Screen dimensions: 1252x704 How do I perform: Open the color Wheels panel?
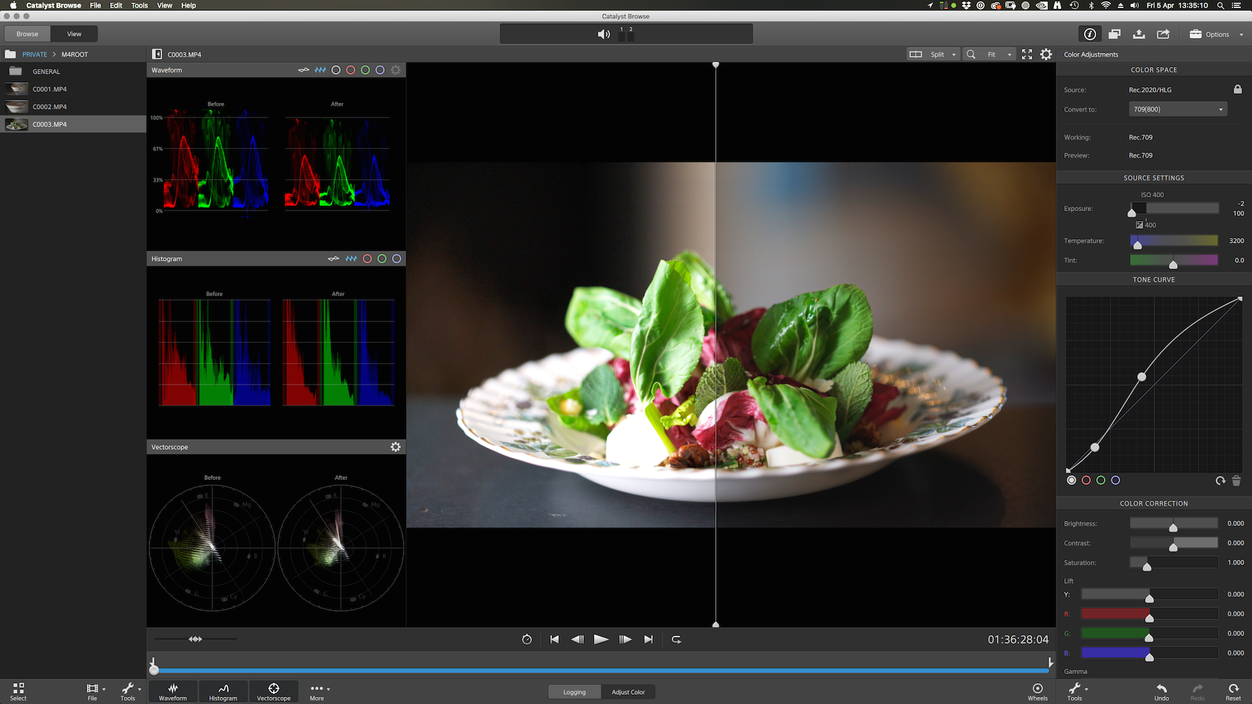tap(1037, 692)
